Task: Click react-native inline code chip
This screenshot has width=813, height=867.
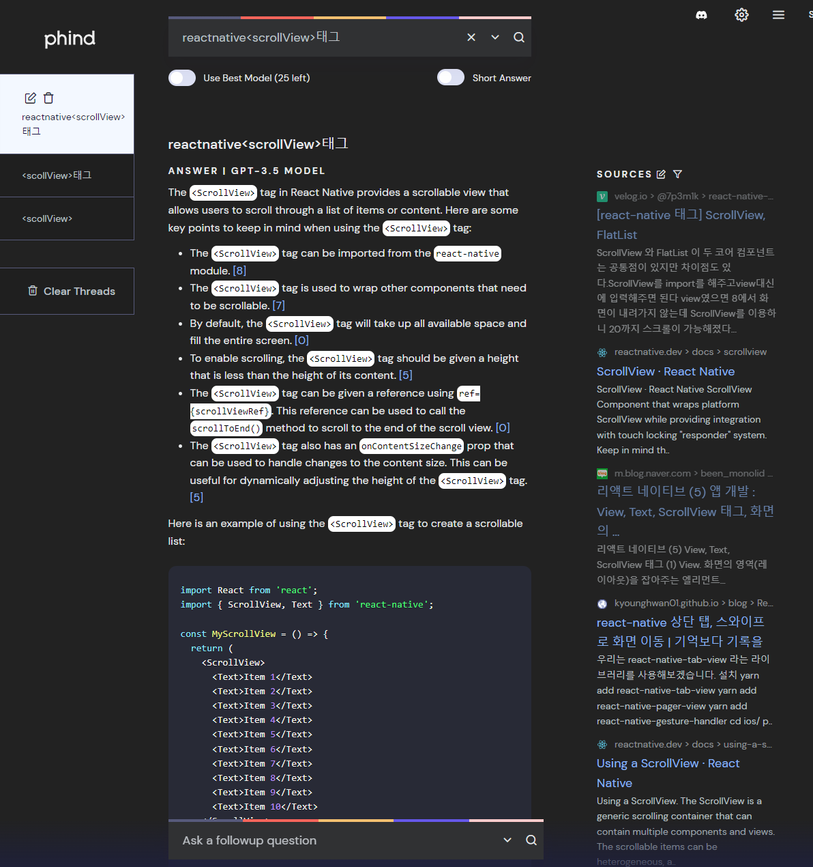Action: point(468,254)
